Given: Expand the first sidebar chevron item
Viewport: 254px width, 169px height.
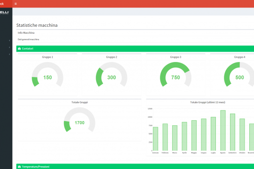Looking at the screenshot, I should point(9,40).
